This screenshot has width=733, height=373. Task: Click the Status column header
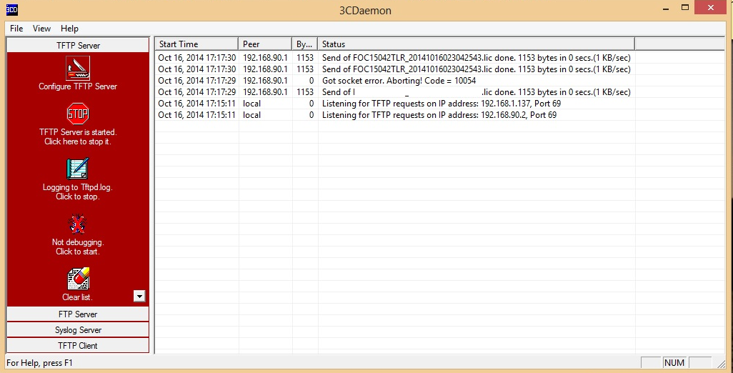coord(476,44)
